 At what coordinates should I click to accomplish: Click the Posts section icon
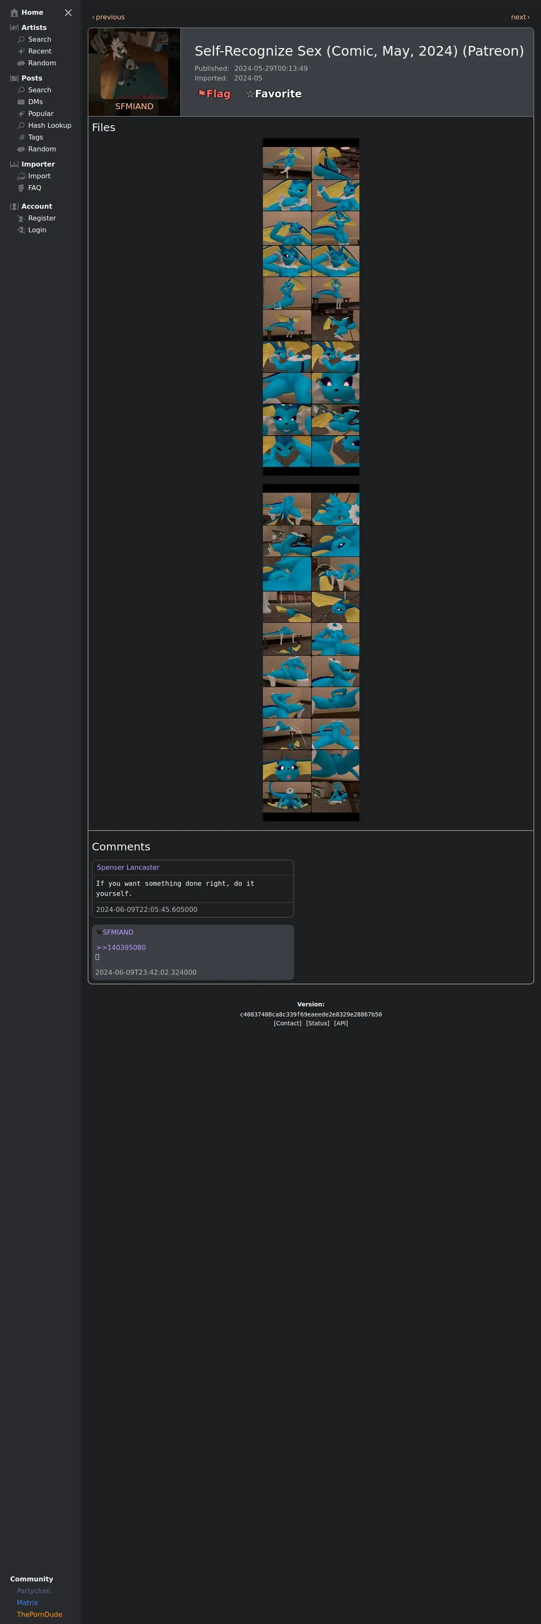click(14, 78)
